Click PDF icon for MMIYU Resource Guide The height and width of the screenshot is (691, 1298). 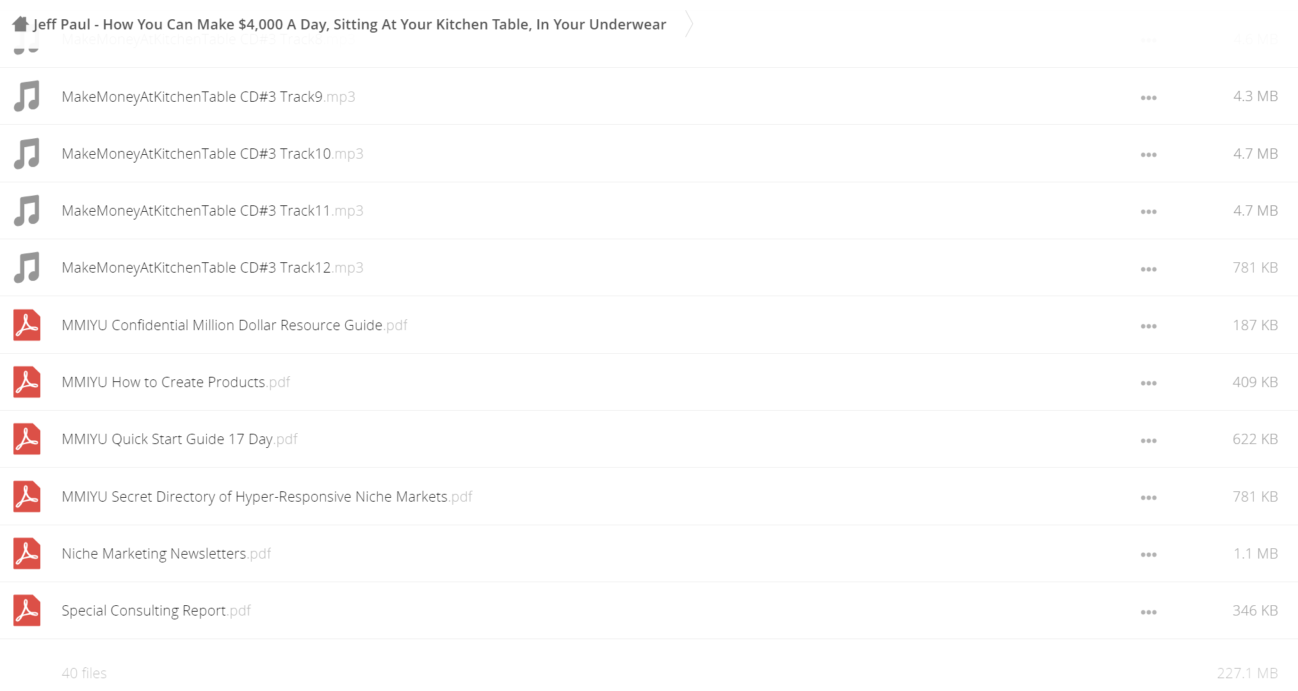[x=27, y=325]
